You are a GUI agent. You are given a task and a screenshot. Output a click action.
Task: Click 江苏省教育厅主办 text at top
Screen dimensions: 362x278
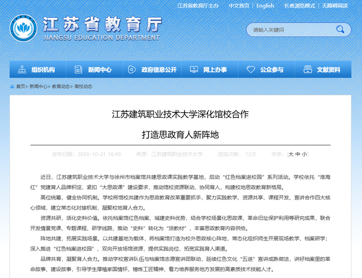pos(198,6)
